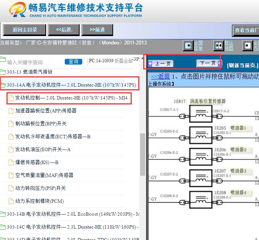This screenshot has height=240, width=259.
Task: Click the 返回主目录 button
Action: [24, 30]
